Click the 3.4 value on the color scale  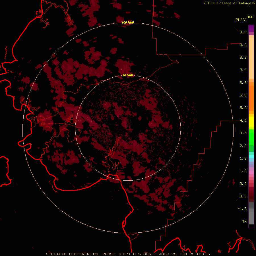[243, 133]
